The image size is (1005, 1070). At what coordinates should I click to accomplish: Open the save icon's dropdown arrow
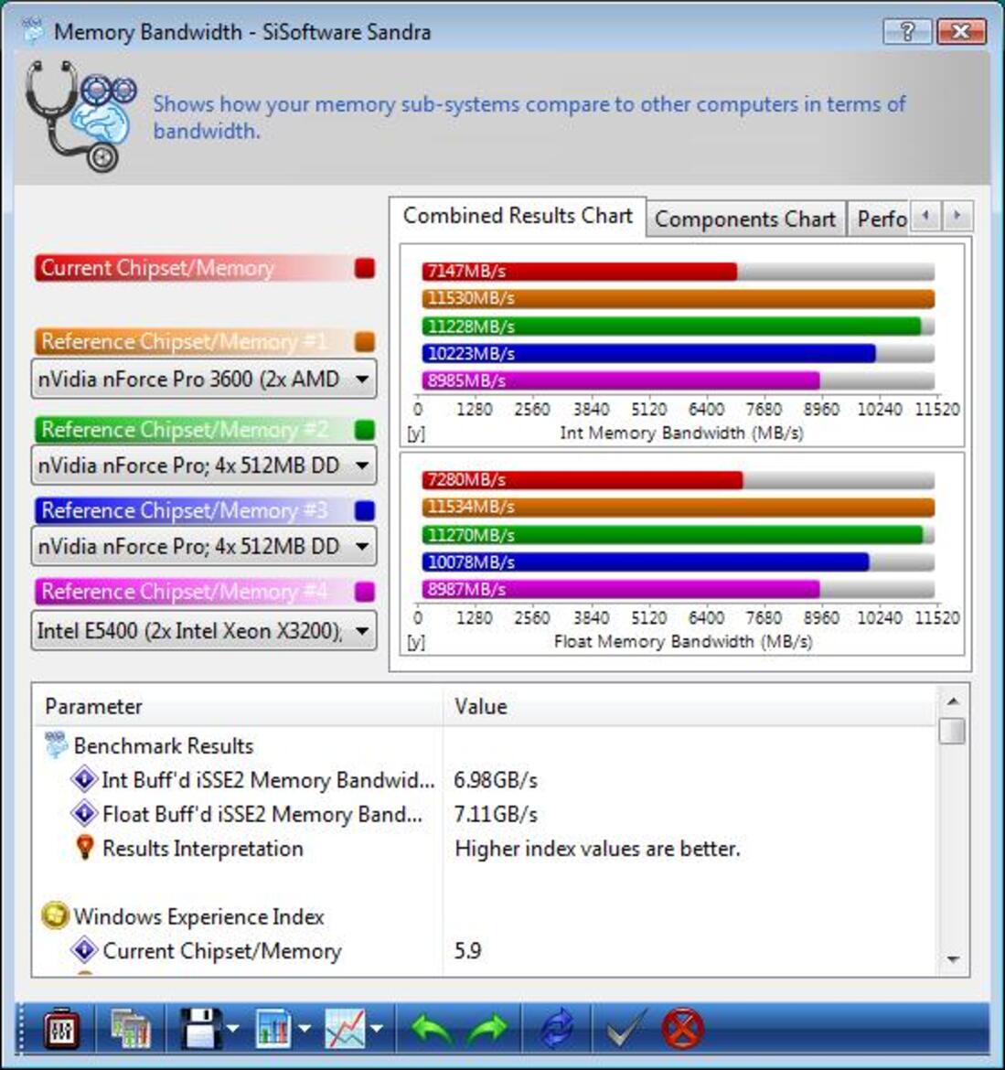232,1028
